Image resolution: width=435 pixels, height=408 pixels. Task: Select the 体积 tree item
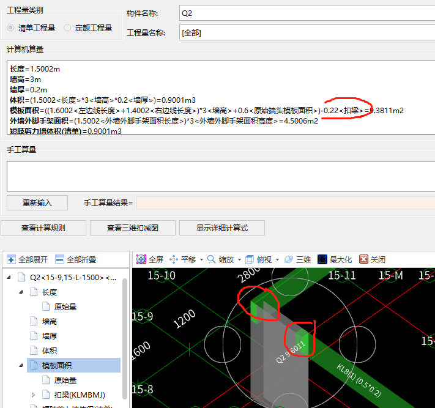coord(50,351)
